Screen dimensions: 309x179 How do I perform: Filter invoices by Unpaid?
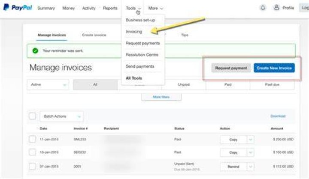[184, 85]
